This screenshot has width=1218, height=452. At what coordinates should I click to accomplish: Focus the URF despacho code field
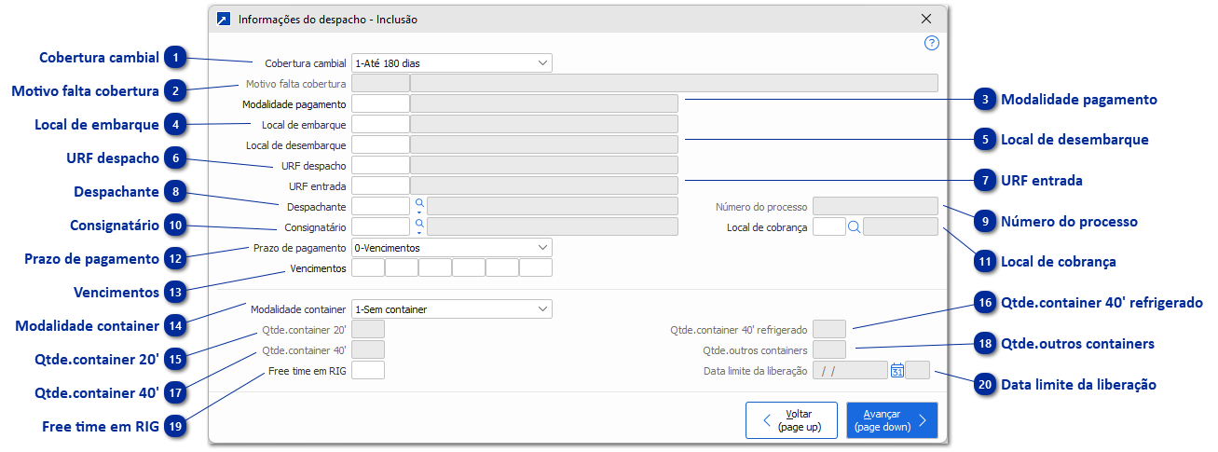pyautogui.click(x=380, y=165)
